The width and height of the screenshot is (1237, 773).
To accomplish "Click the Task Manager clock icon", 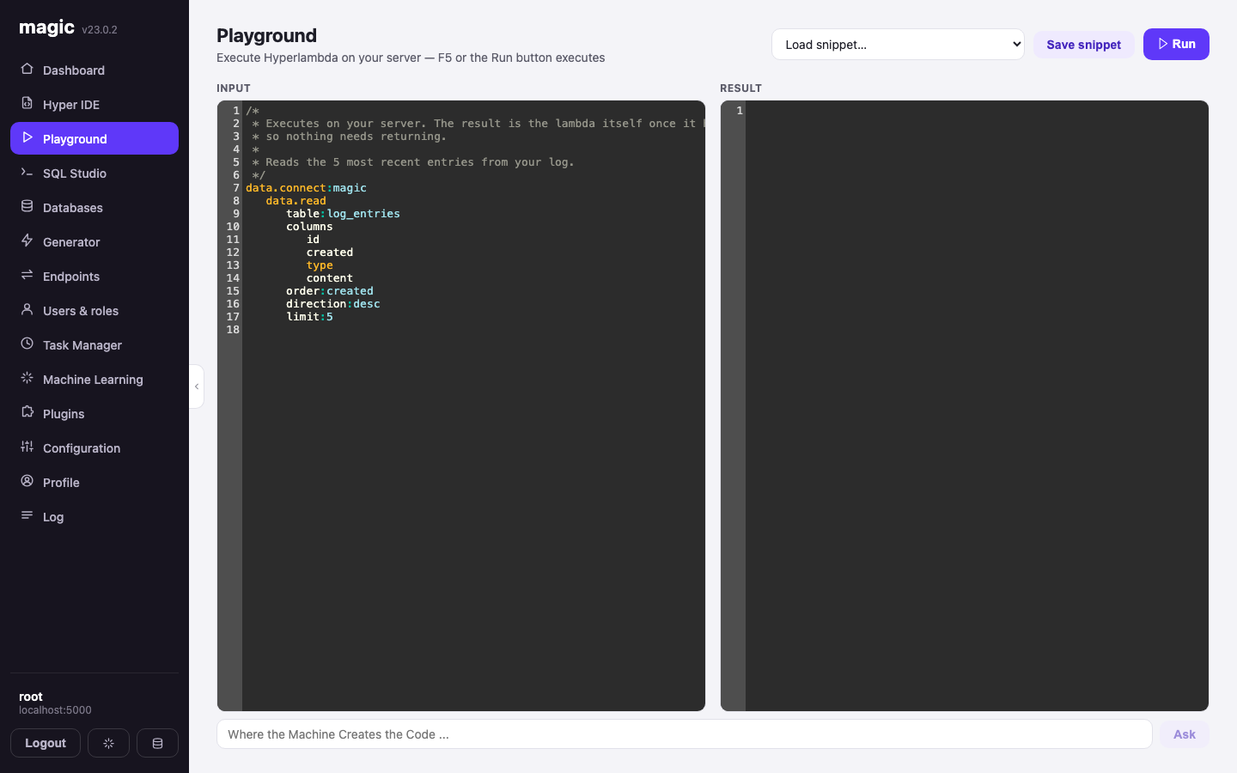I will point(27,344).
